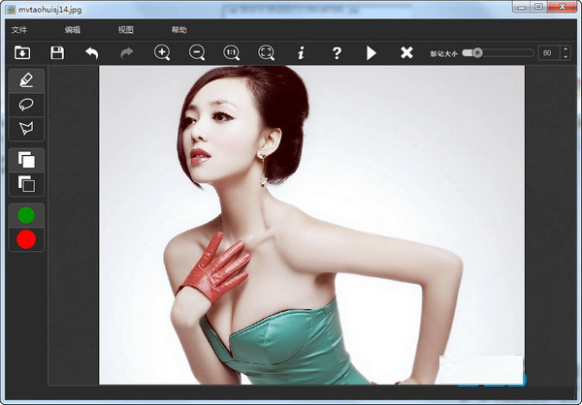Open the 文件 menu
This screenshot has width=582, height=405.
(x=19, y=30)
